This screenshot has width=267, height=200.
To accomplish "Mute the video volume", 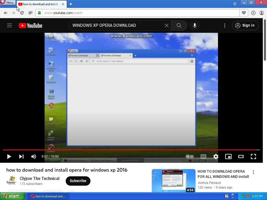I will (x=34, y=157).
